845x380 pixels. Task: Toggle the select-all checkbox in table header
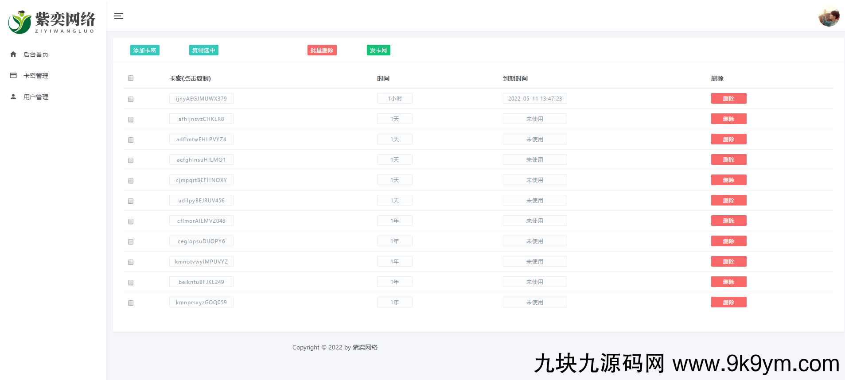click(x=131, y=78)
